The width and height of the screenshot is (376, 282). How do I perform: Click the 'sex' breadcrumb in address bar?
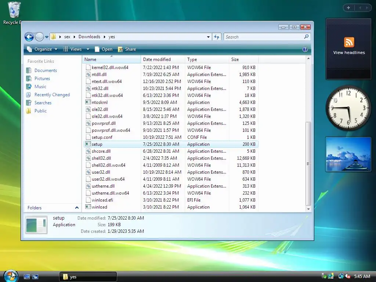67,37
